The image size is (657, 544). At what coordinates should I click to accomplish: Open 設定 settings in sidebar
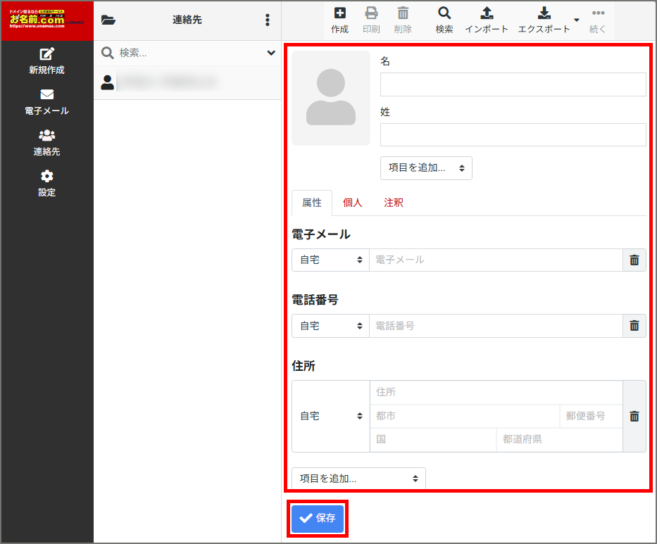pos(46,184)
